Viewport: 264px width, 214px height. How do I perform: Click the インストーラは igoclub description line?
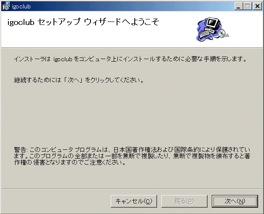tap(131, 59)
